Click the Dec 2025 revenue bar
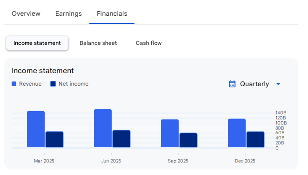This screenshot has width=308, height=175. point(237,133)
